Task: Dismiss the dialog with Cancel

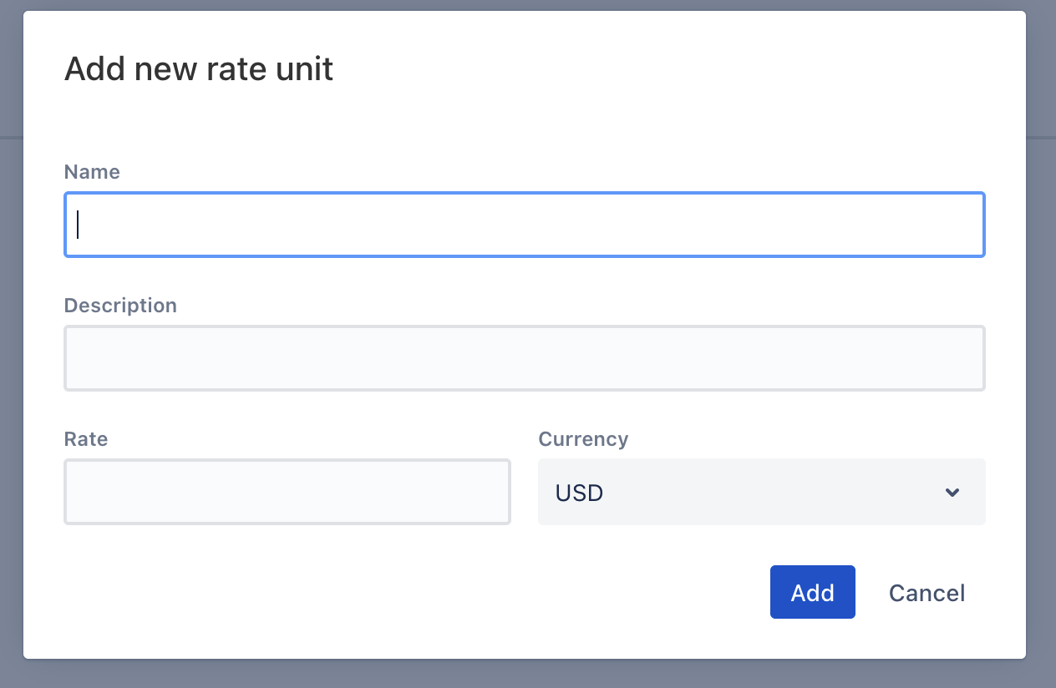Action: click(927, 593)
